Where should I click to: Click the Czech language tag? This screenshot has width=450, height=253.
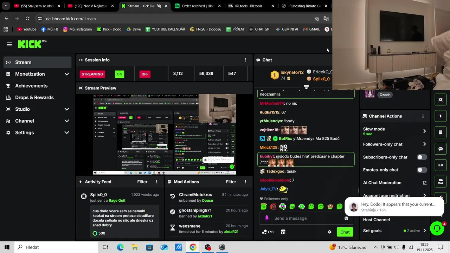[x=385, y=95]
